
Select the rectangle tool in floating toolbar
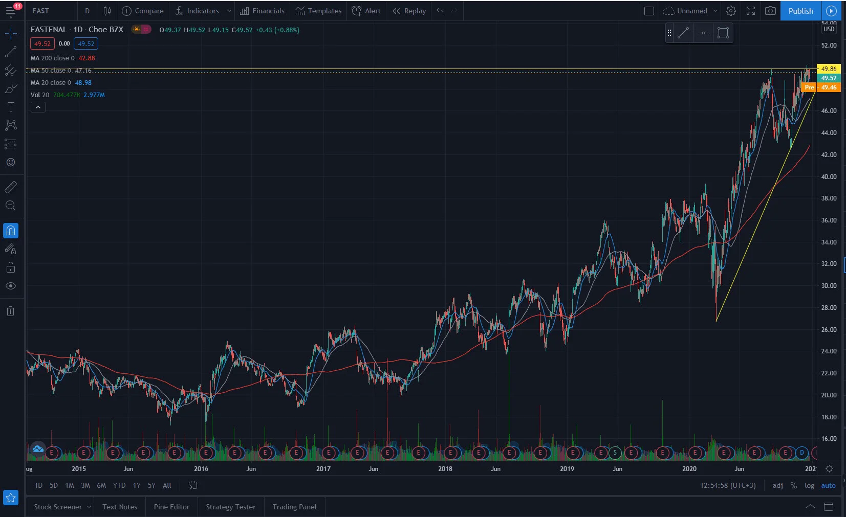[723, 33]
